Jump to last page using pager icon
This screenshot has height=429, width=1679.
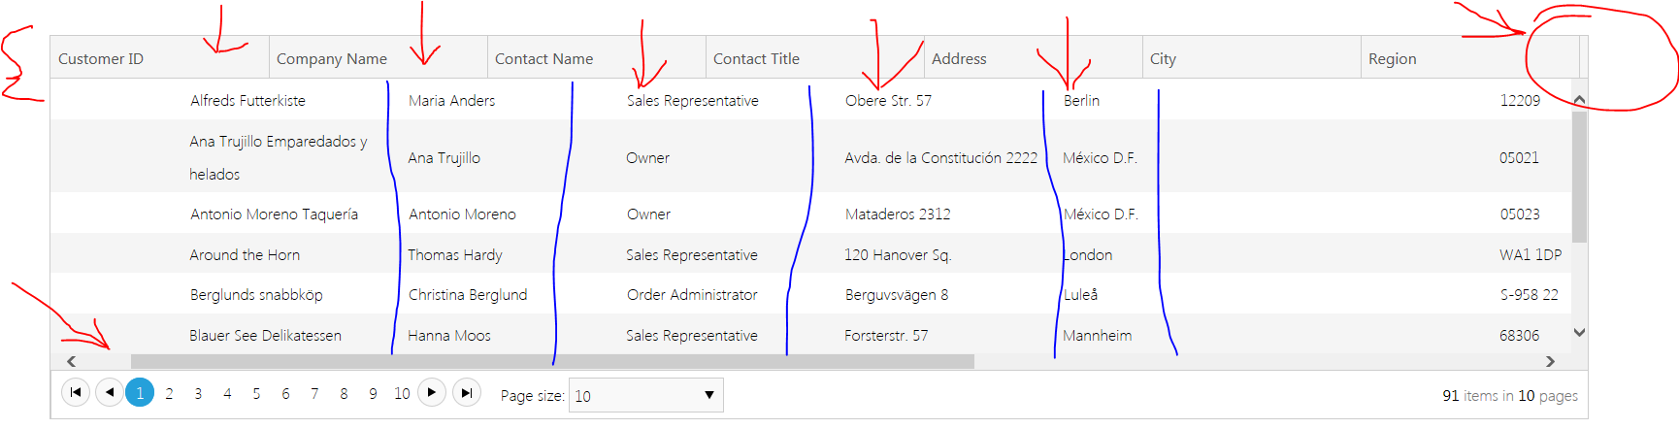coord(467,392)
